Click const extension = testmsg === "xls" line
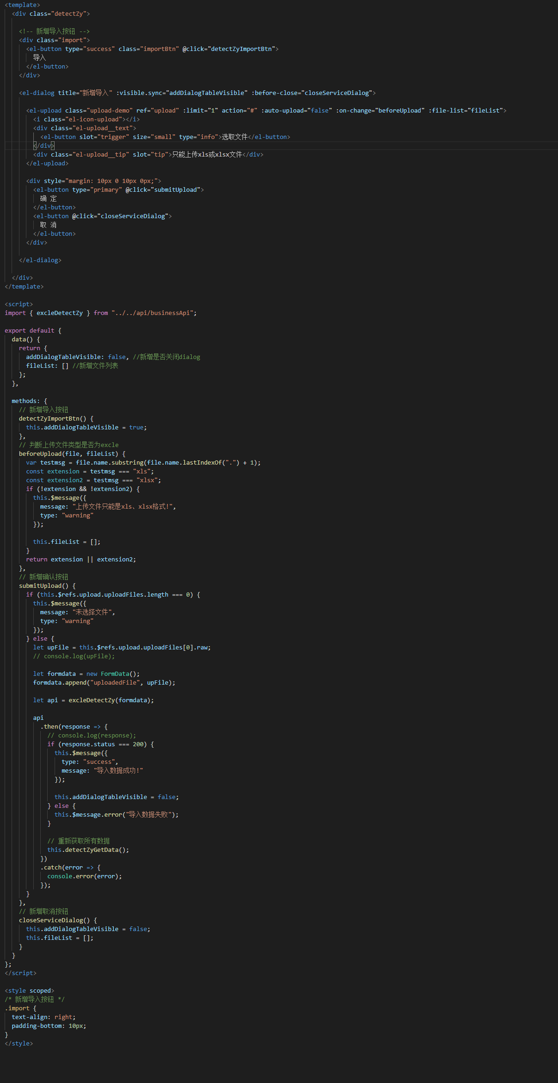This screenshot has width=558, height=1083. (x=90, y=471)
